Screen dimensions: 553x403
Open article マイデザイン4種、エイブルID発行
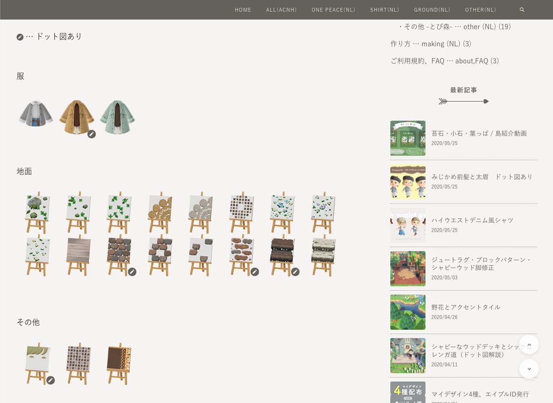(x=480, y=394)
